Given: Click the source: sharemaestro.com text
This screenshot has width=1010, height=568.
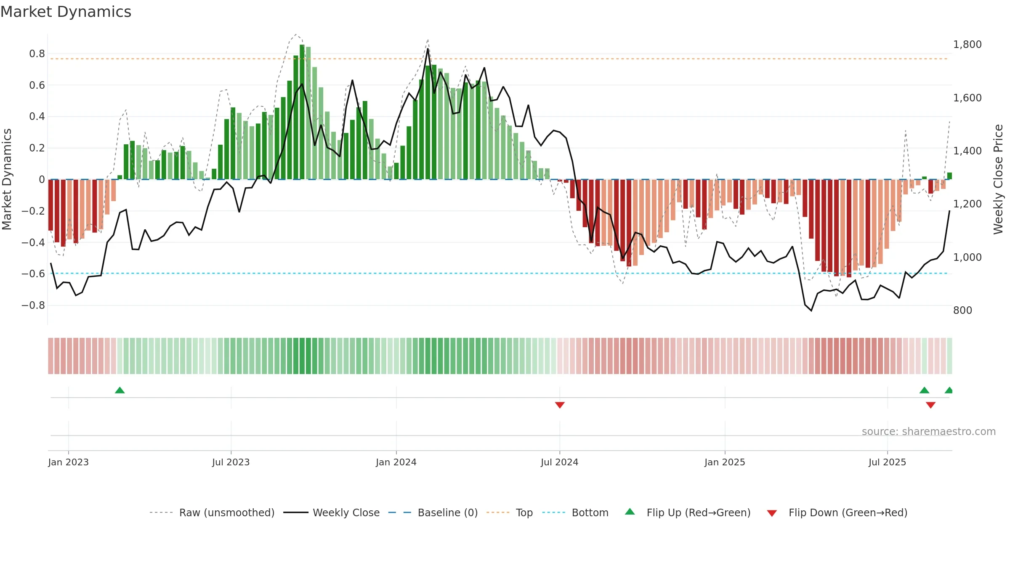Looking at the screenshot, I should click(929, 431).
